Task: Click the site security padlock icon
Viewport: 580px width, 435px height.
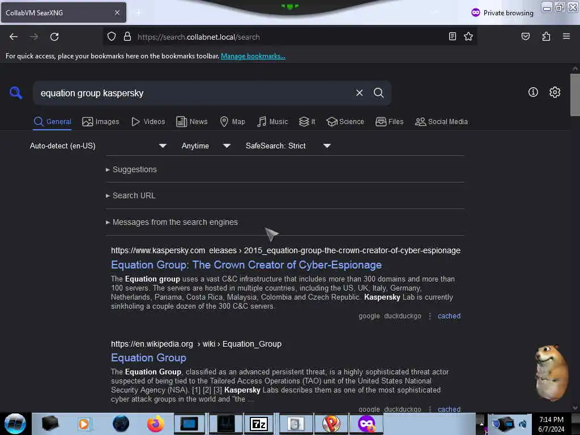Action: click(x=127, y=37)
